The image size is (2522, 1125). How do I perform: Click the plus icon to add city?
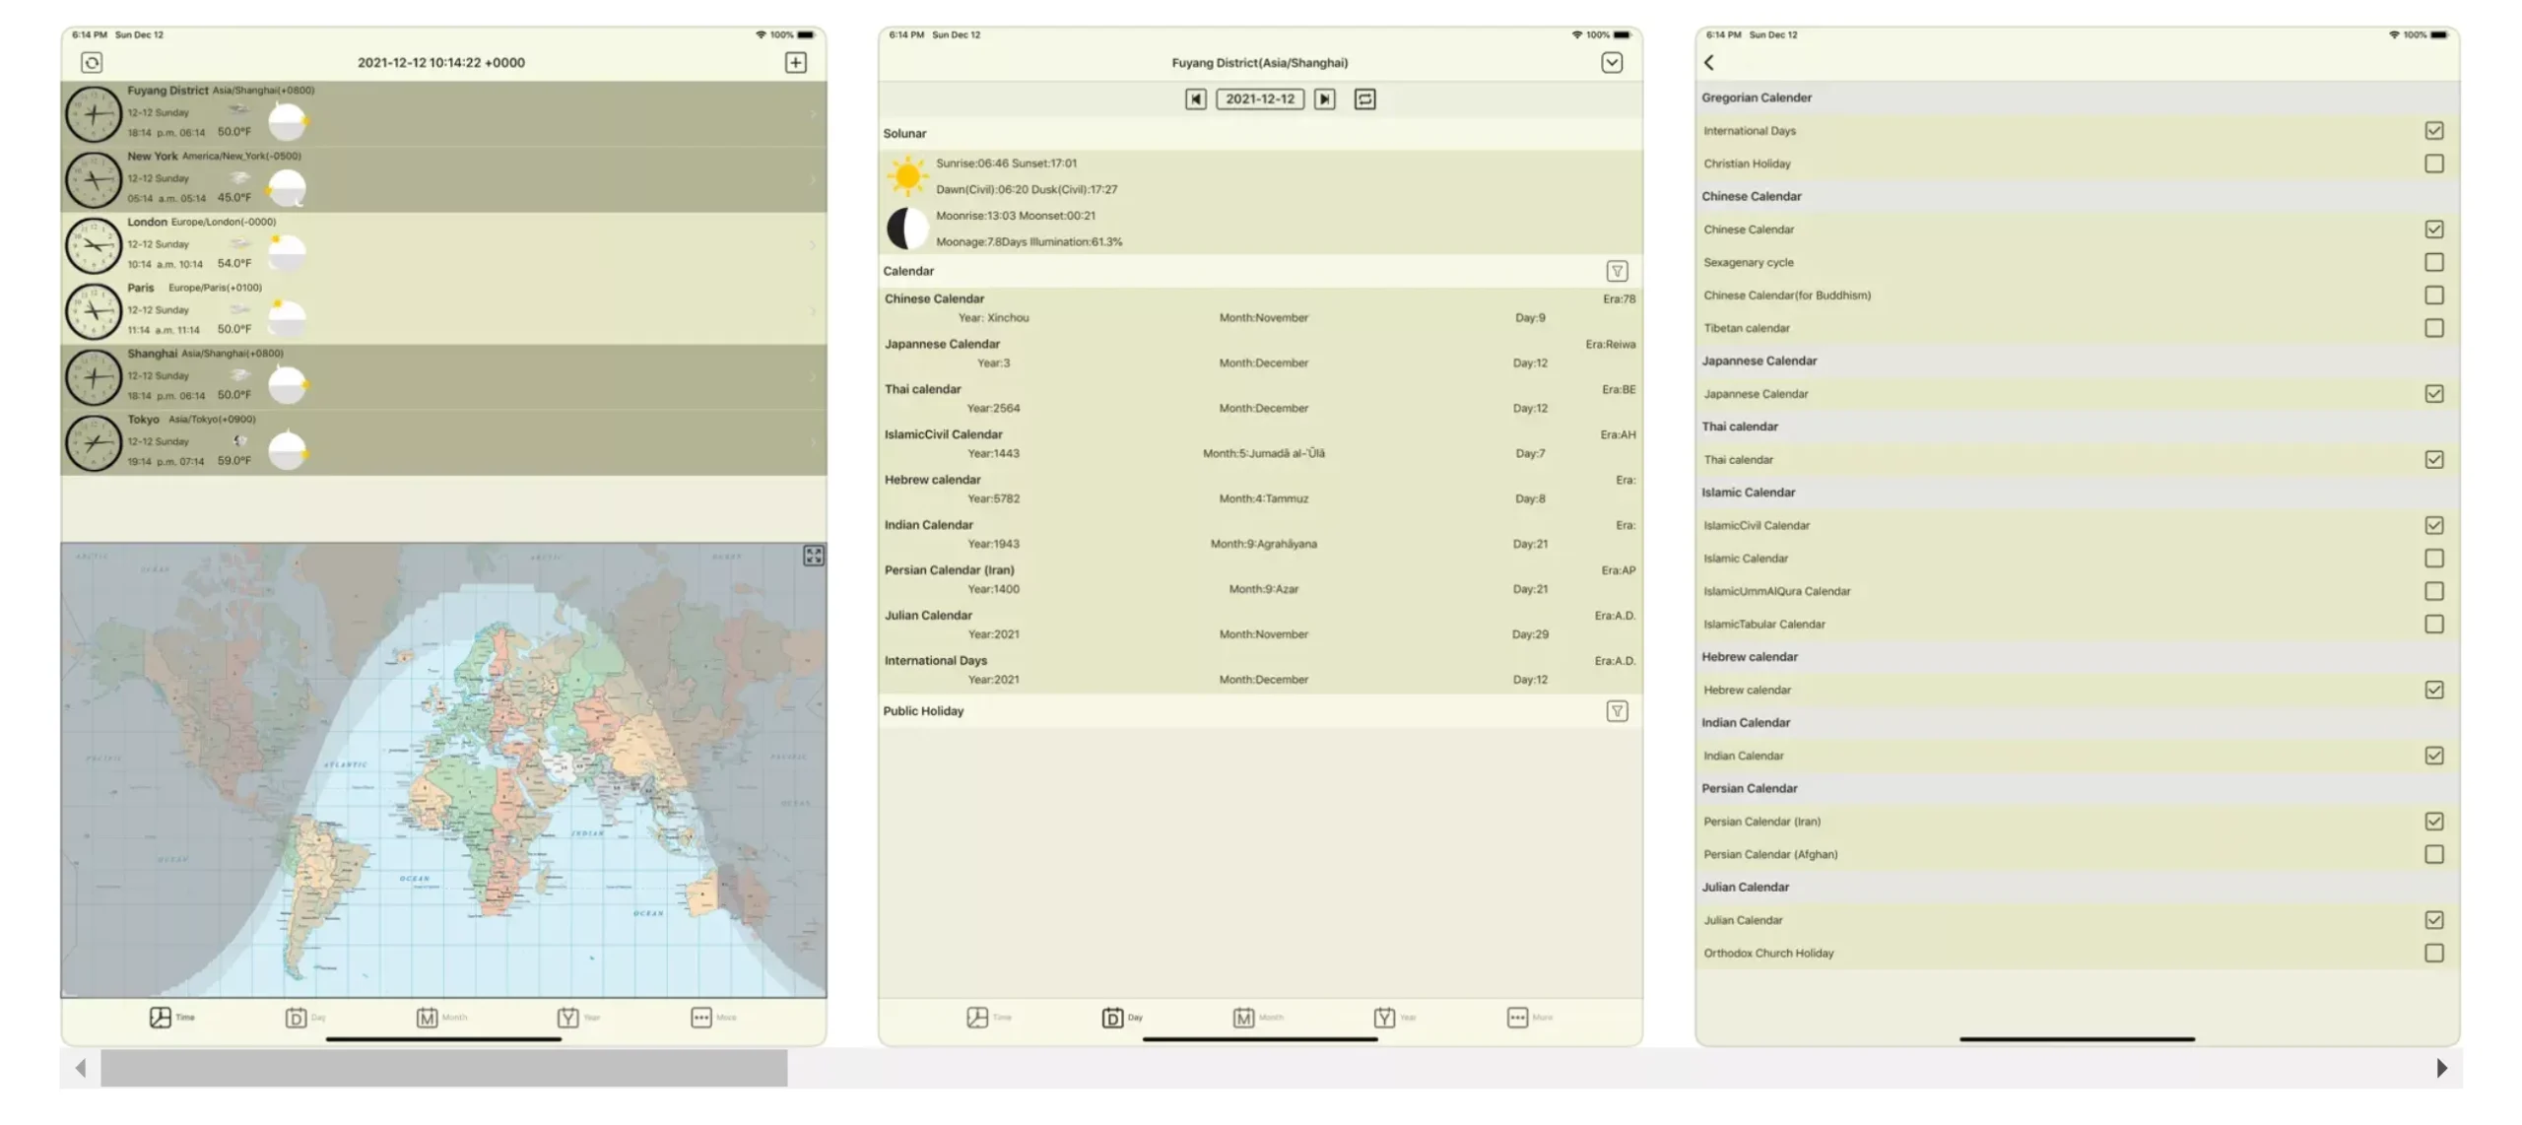coord(795,63)
